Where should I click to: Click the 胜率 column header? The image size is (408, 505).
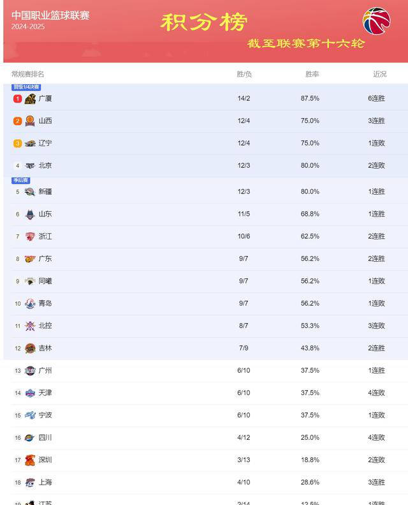click(x=312, y=74)
